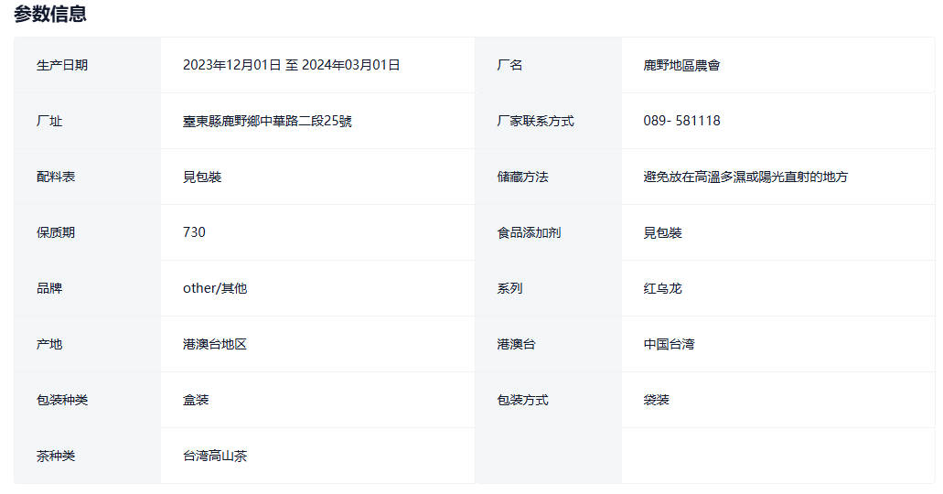Click the packaging method value 袋装
943x494 pixels.
coord(656,400)
